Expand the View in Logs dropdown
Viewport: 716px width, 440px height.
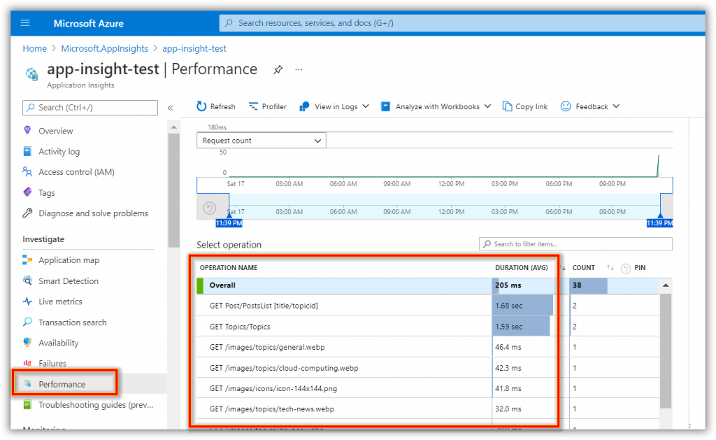tap(334, 106)
